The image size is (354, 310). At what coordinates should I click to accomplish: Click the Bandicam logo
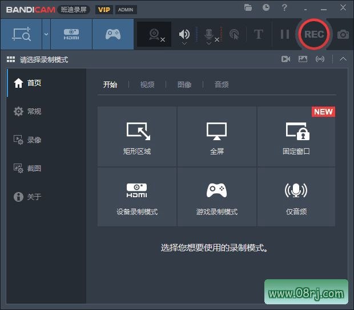31,10
